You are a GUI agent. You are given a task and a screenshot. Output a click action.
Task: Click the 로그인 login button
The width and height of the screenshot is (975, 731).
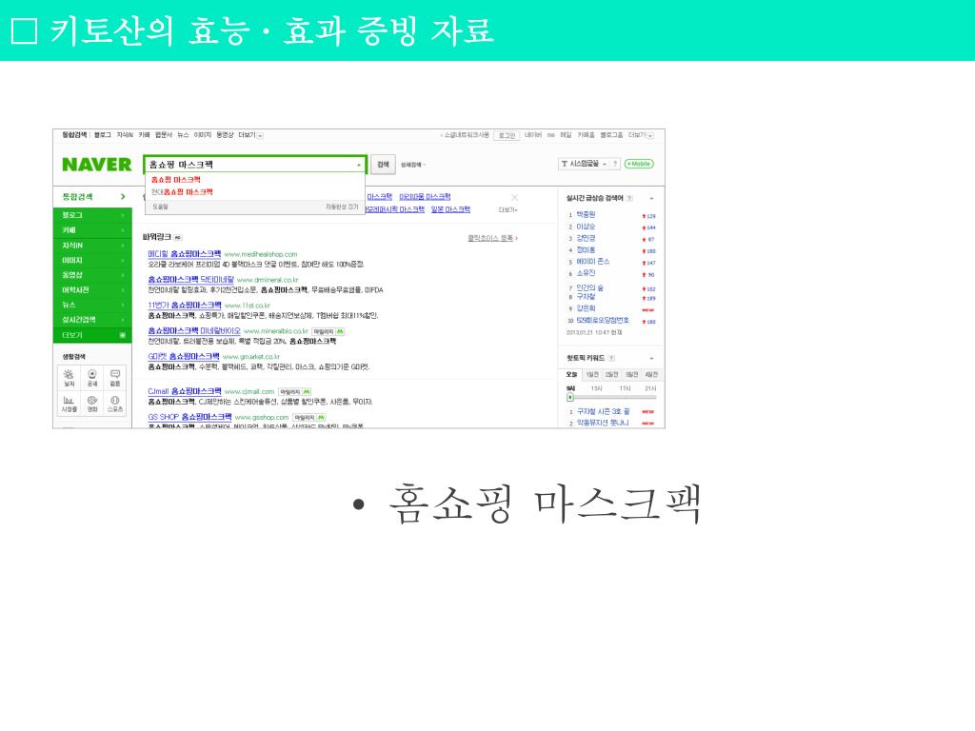tap(507, 135)
